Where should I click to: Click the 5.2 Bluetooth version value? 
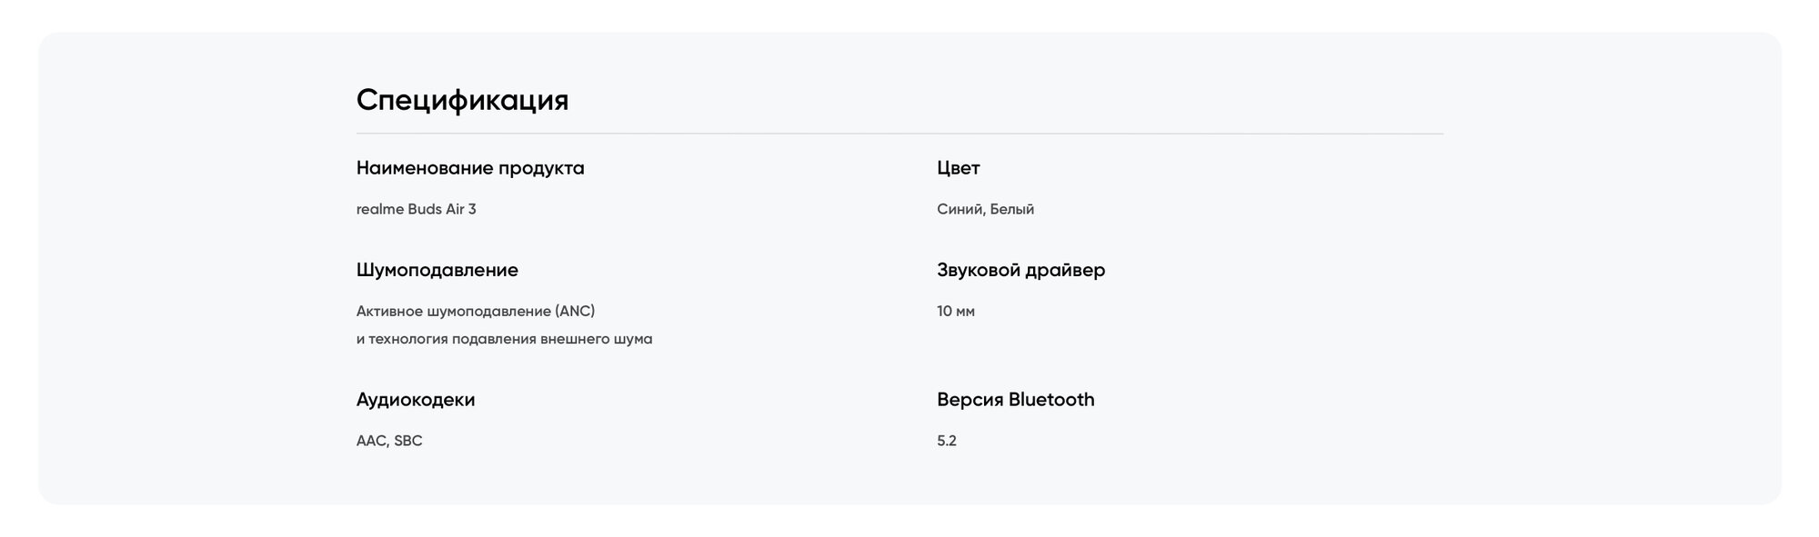pos(946,441)
